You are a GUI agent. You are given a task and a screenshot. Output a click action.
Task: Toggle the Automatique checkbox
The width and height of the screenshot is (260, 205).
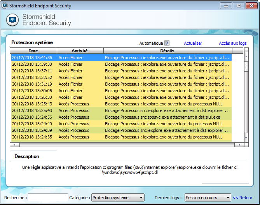(167, 43)
